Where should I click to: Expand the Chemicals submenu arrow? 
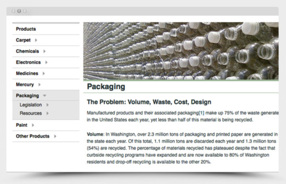44,51
